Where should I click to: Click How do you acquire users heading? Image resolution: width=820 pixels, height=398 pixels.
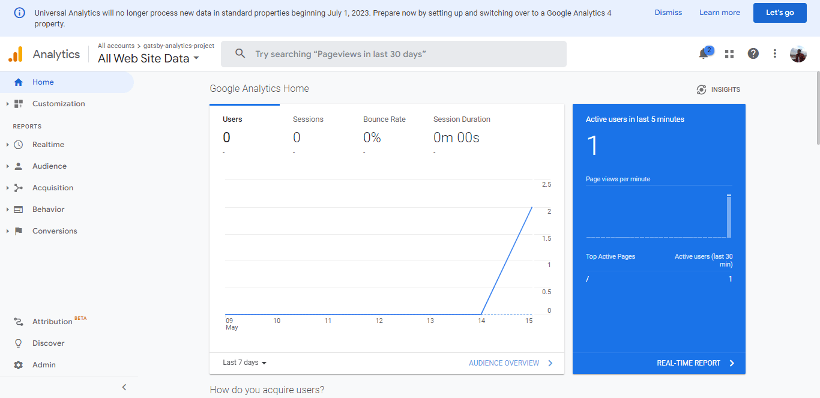pyautogui.click(x=267, y=390)
